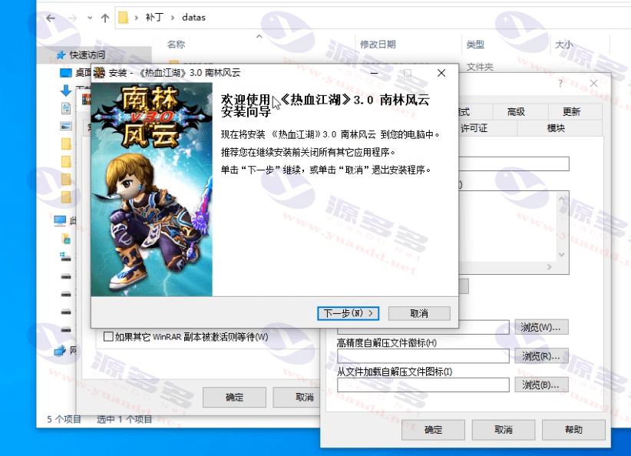Click the top text field in SFX dialog

tap(514, 164)
